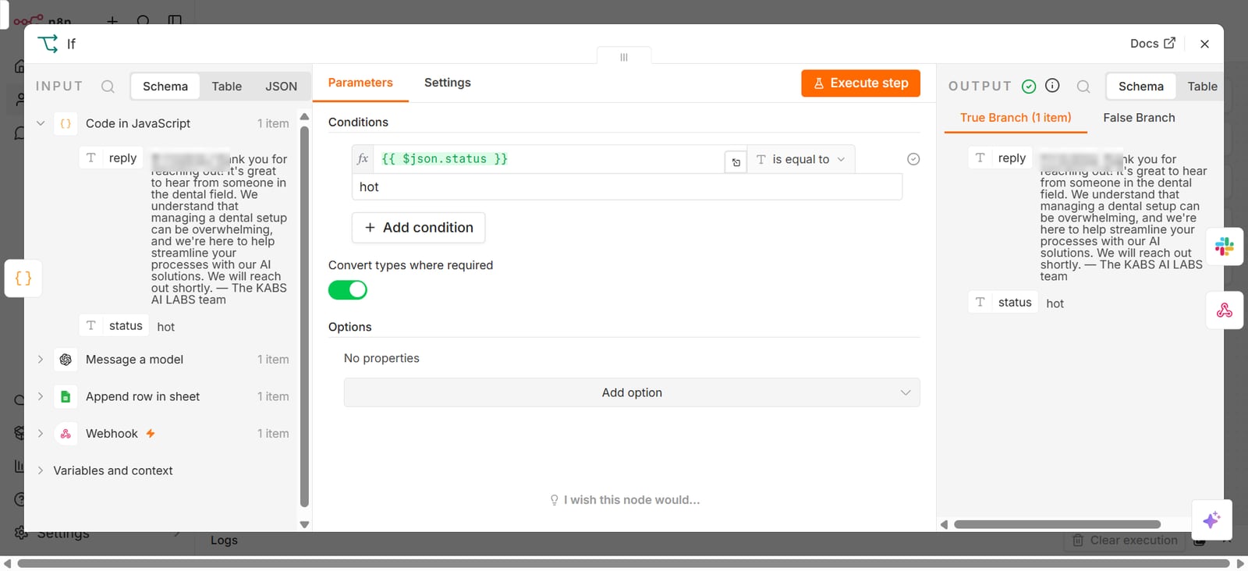Switch INPUT view to Table

pos(227,87)
